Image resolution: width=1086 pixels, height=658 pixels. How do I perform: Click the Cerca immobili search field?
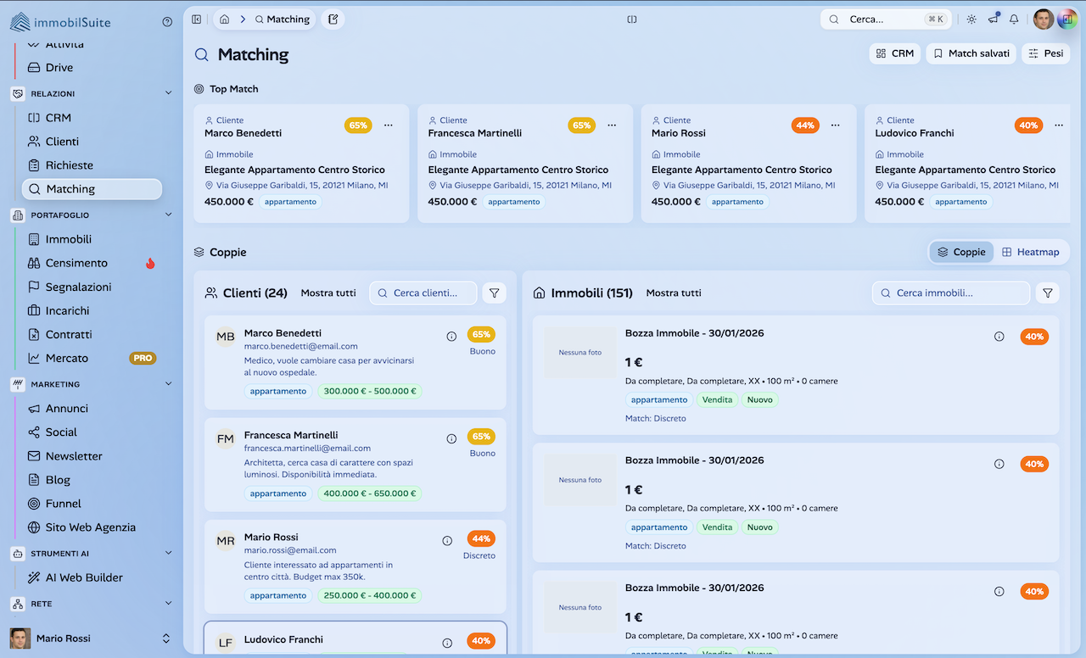pyautogui.click(x=950, y=293)
